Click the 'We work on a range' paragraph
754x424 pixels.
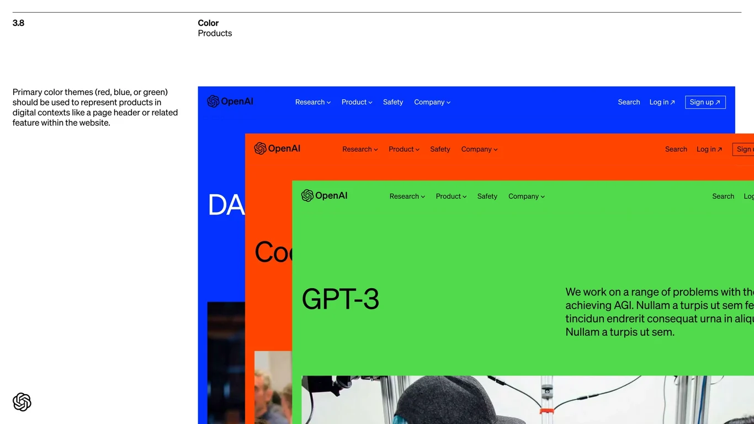660,312
